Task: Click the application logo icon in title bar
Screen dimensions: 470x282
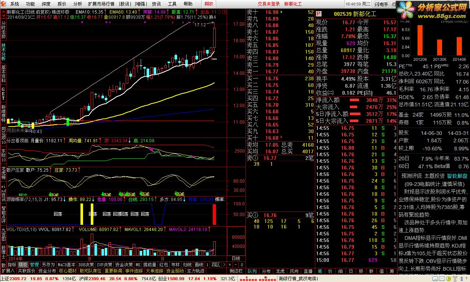Action: 4,4
